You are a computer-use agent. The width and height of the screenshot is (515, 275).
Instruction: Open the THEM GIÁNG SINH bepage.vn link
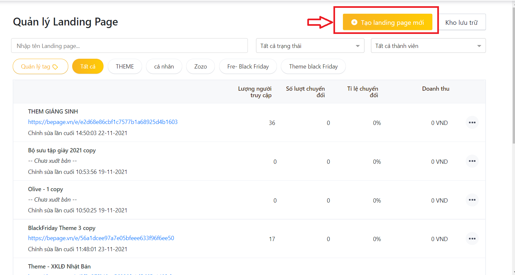103,122
